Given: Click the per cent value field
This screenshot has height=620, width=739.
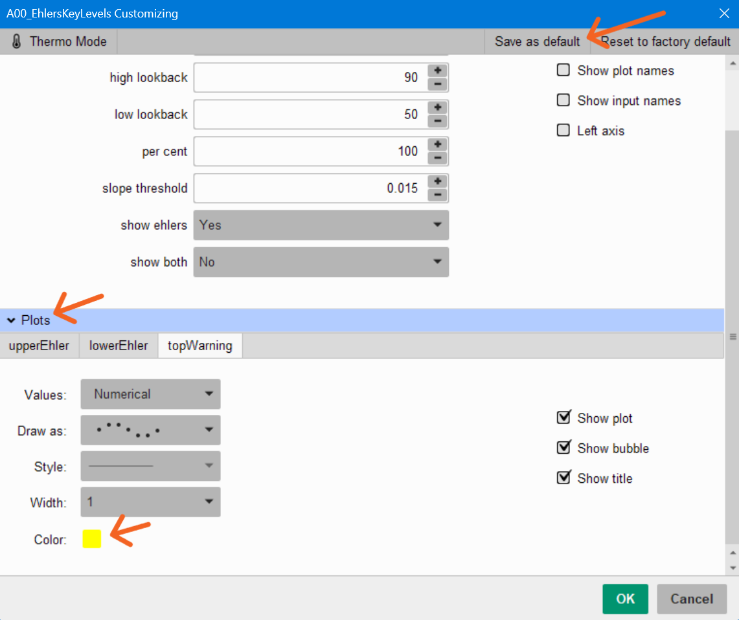Looking at the screenshot, I should 310,151.
